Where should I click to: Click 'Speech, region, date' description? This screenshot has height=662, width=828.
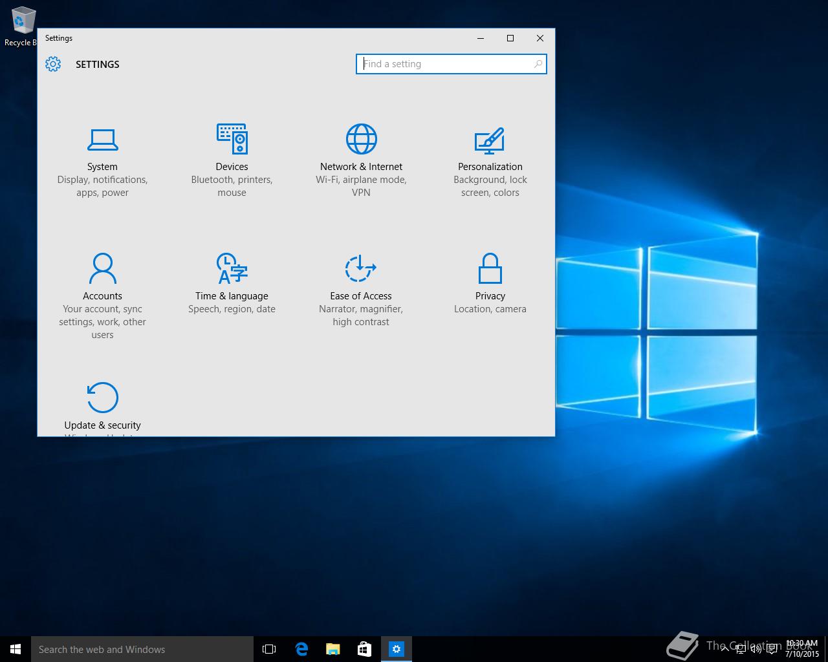[232, 309]
